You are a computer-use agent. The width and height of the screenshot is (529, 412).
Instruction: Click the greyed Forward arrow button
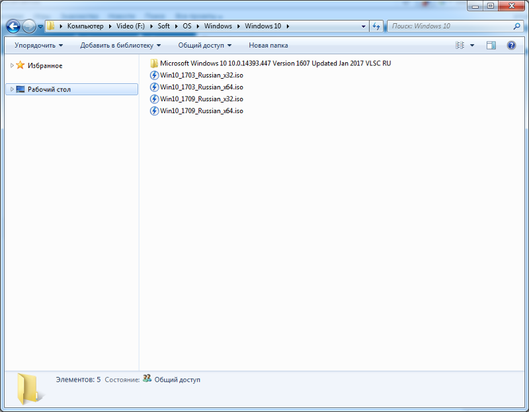[x=29, y=26]
